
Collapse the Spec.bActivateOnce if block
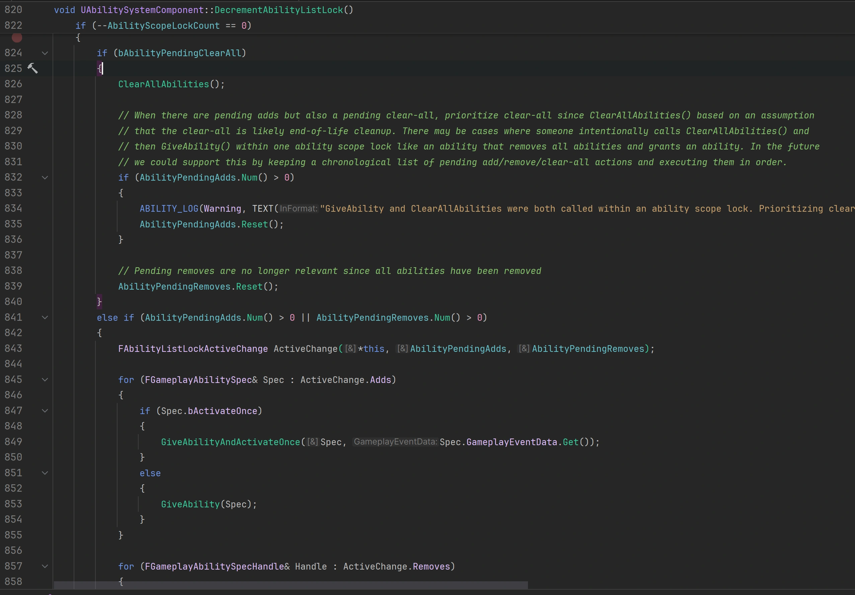pos(45,411)
